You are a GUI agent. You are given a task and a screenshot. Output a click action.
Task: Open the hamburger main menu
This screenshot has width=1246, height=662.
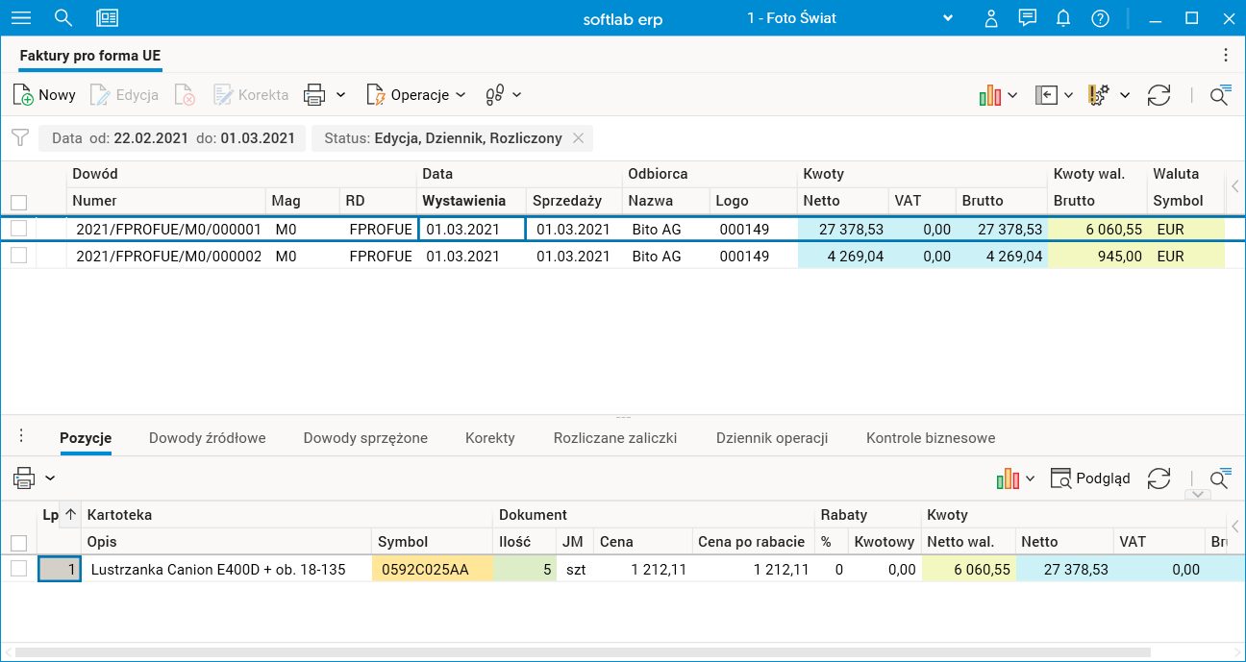[x=20, y=18]
